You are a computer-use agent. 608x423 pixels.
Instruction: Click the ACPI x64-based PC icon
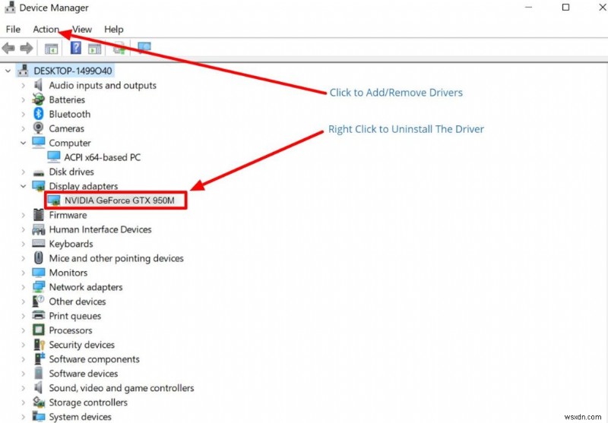tap(53, 157)
